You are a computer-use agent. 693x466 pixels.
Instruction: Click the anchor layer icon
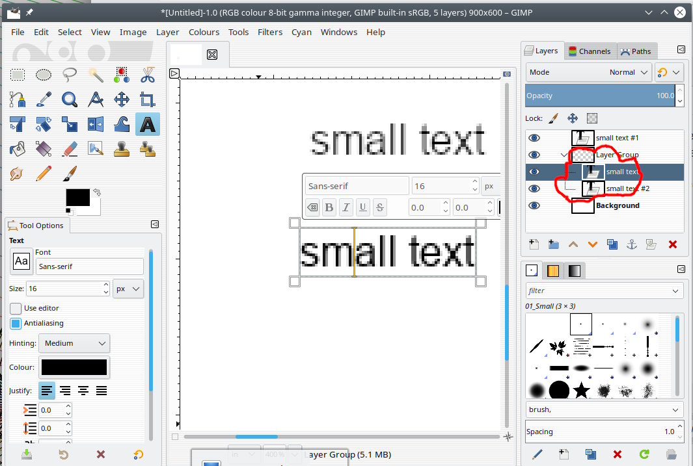[x=631, y=244]
